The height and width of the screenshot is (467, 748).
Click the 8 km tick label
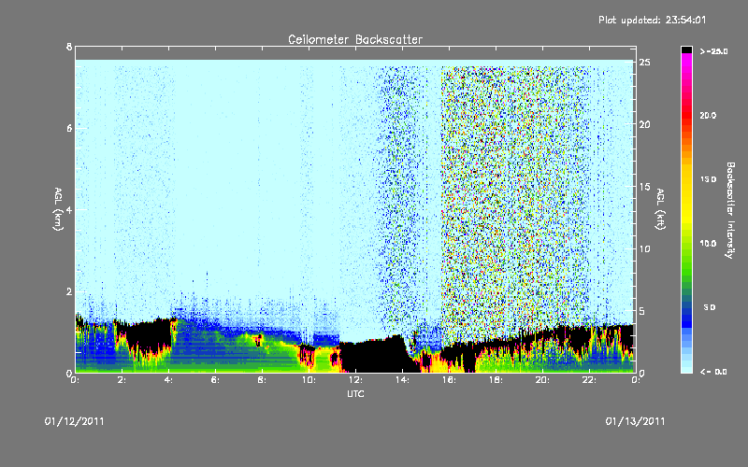point(69,47)
